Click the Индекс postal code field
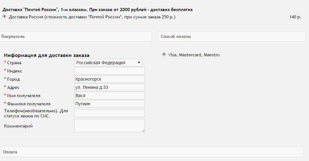The width and height of the screenshot is (309, 161). click(x=109, y=71)
